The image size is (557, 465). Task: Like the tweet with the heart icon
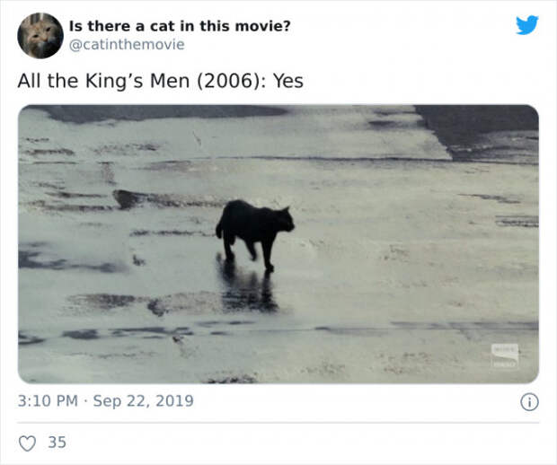click(27, 443)
